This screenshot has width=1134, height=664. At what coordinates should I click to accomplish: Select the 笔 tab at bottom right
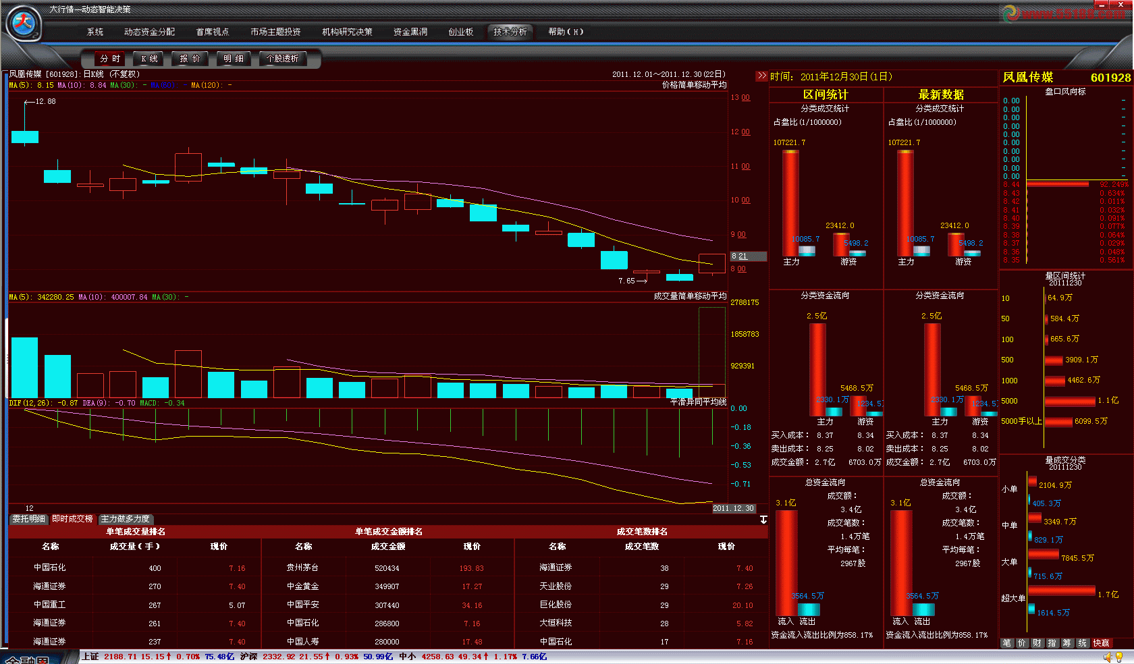click(x=1007, y=643)
